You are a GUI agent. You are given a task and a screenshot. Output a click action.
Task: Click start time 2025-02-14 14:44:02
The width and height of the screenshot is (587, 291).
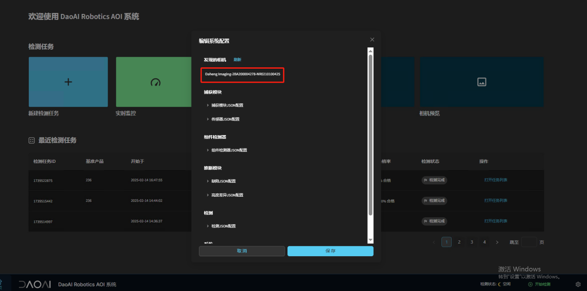[147, 200]
